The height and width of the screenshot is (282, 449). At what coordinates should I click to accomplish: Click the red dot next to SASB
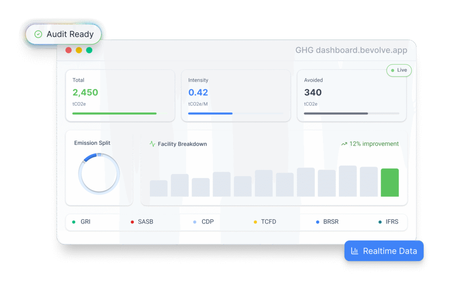[x=132, y=222]
